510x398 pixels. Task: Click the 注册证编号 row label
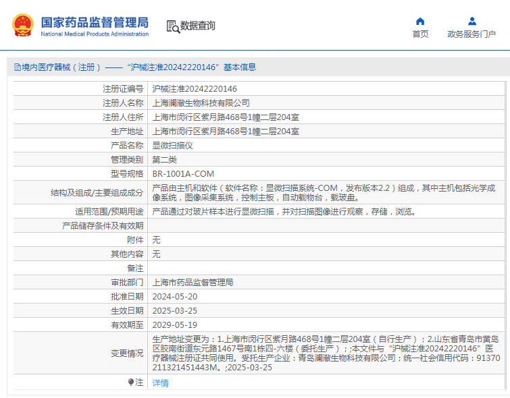[x=123, y=88]
